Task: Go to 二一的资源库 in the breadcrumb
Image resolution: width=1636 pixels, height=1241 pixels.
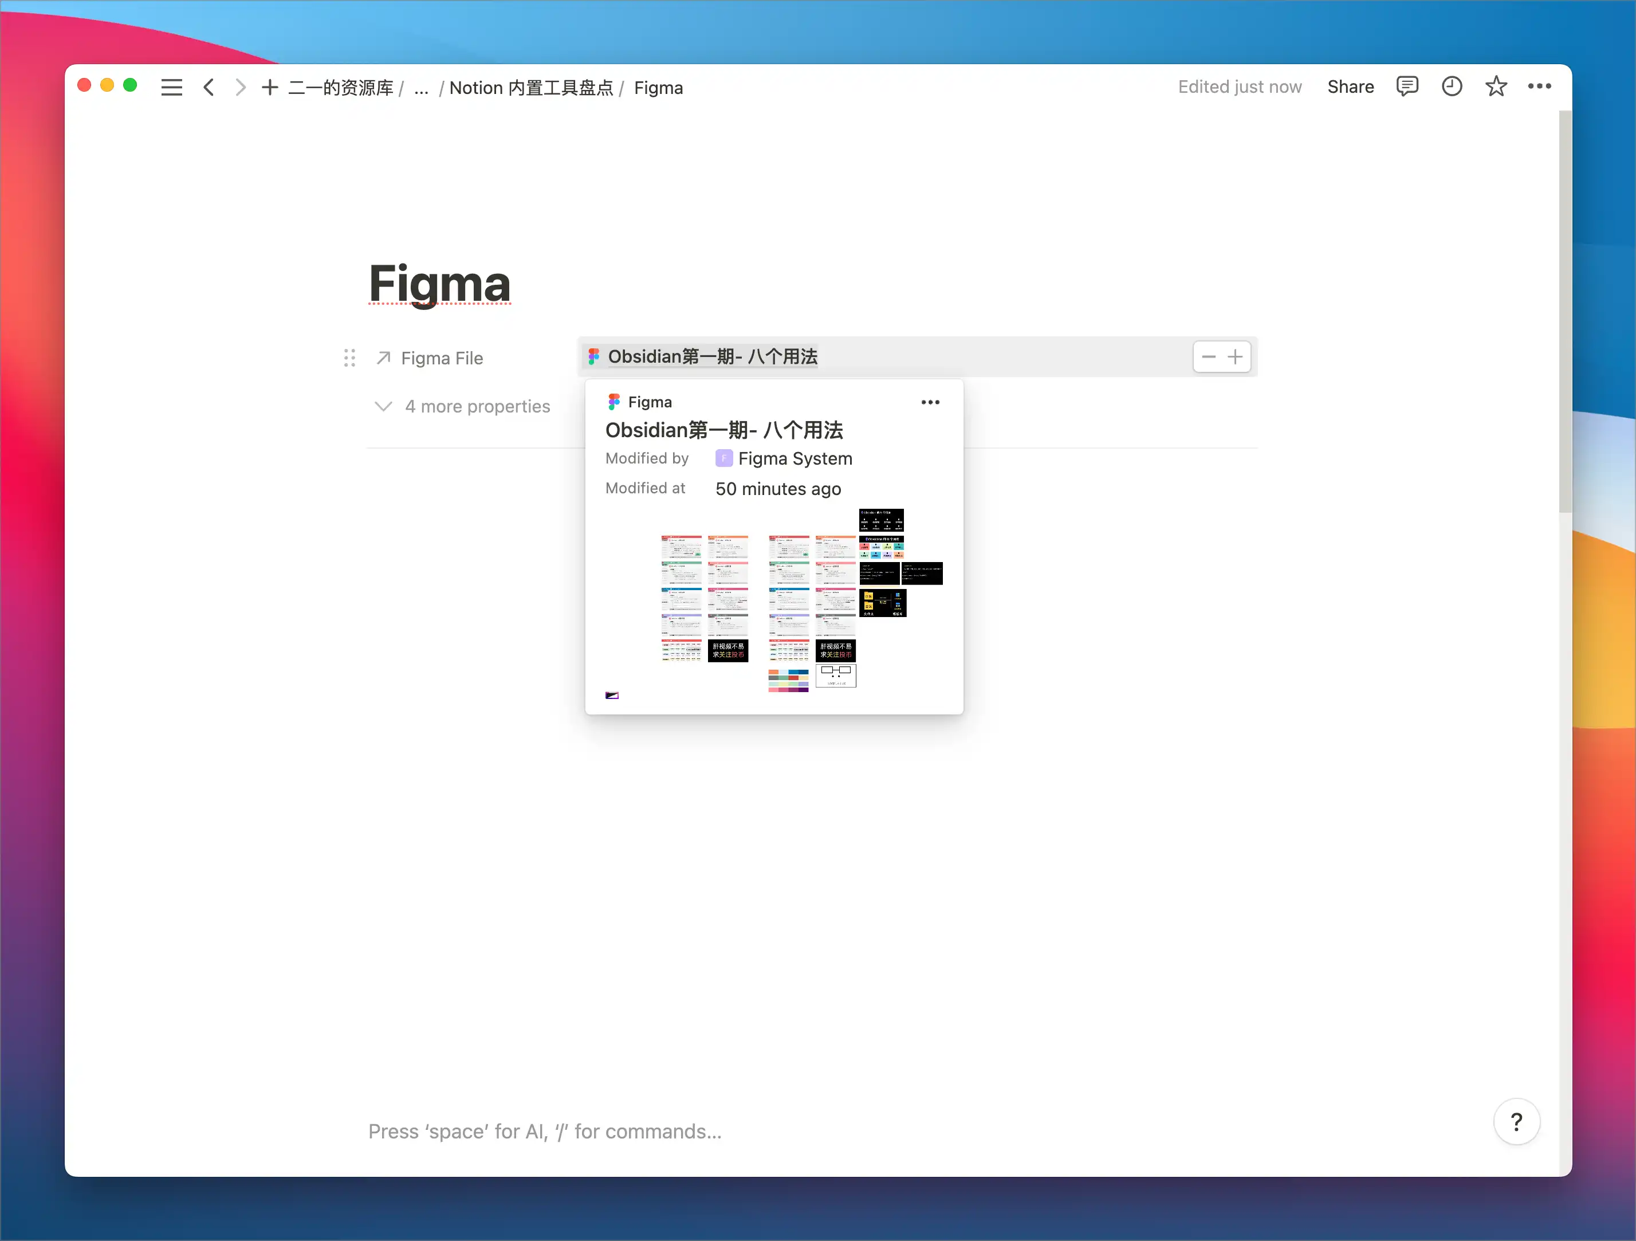Action: (340, 87)
